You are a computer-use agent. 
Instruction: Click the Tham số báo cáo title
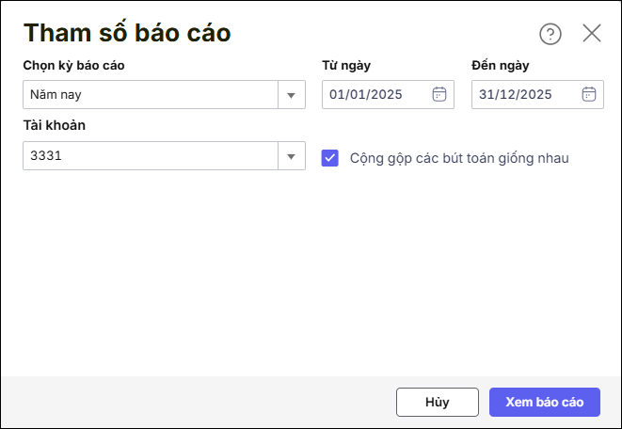coord(127,33)
